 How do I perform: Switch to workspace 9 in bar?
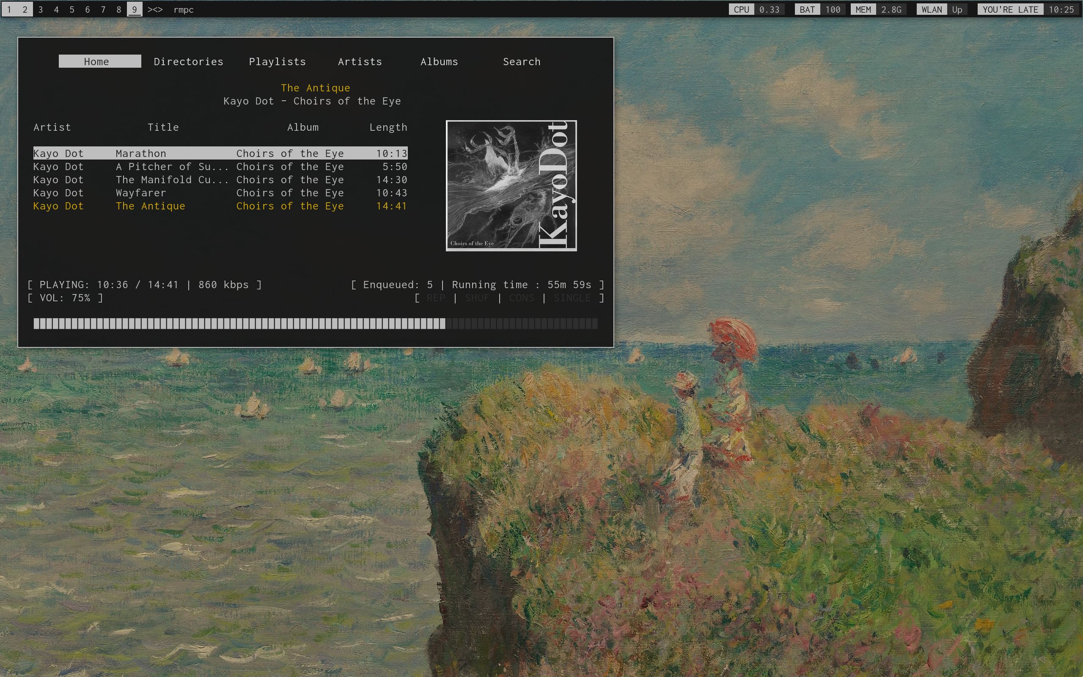134,9
